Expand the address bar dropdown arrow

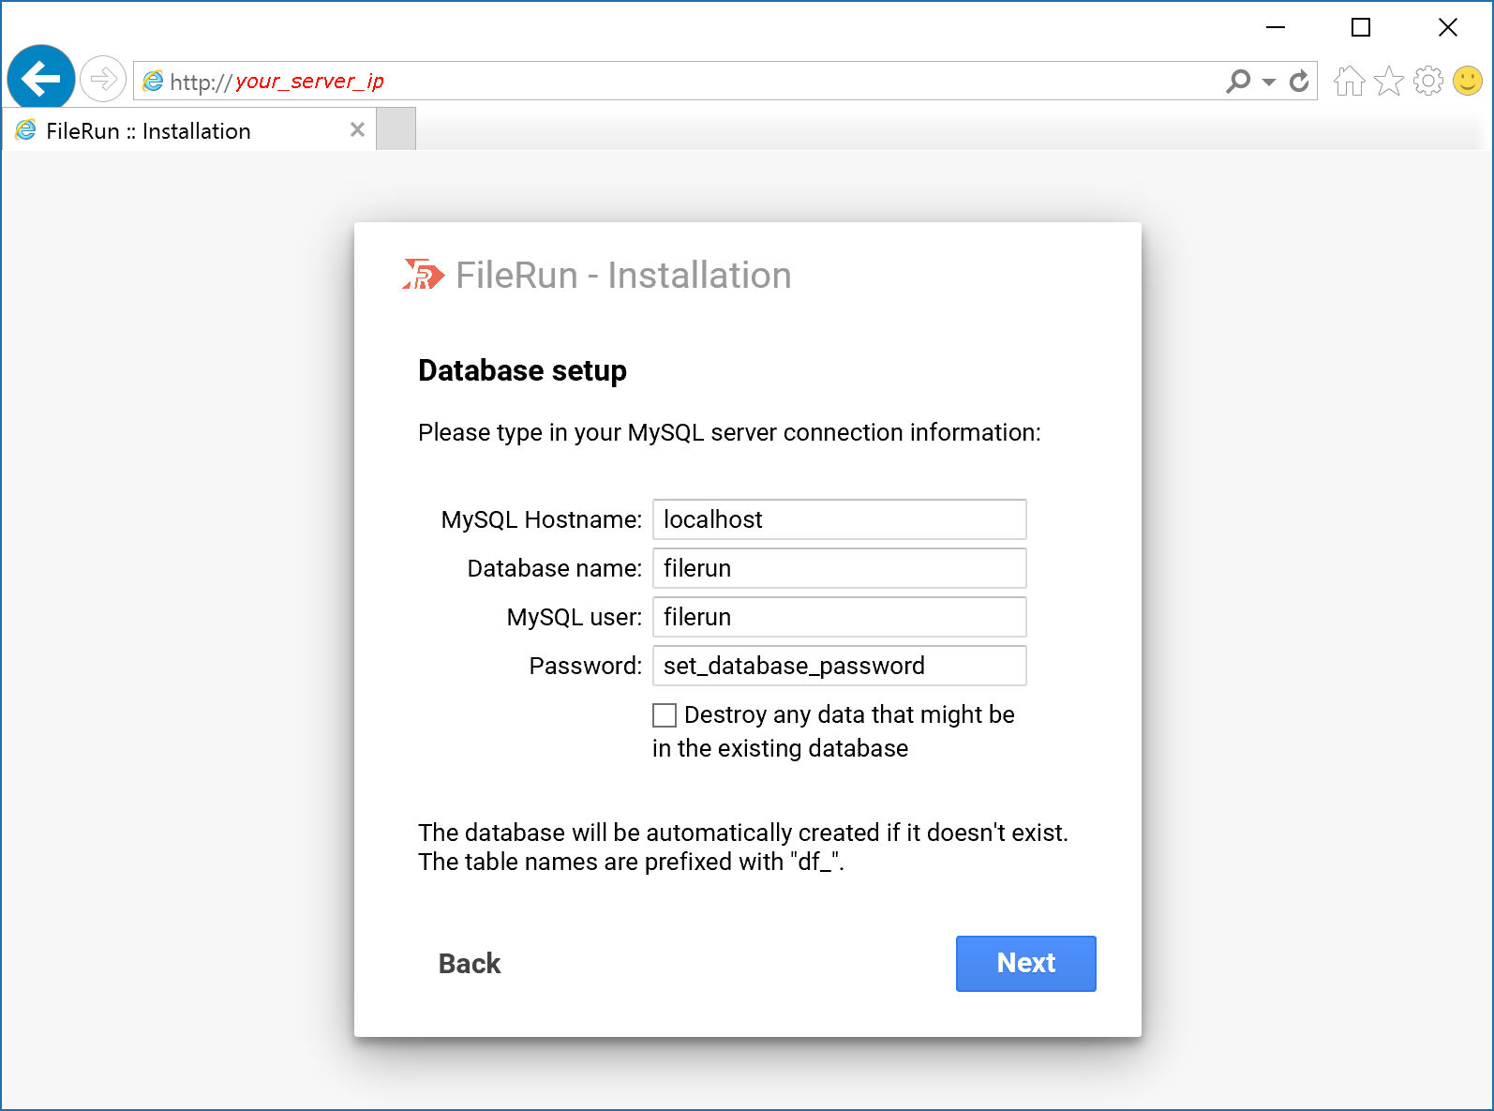tap(1269, 82)
